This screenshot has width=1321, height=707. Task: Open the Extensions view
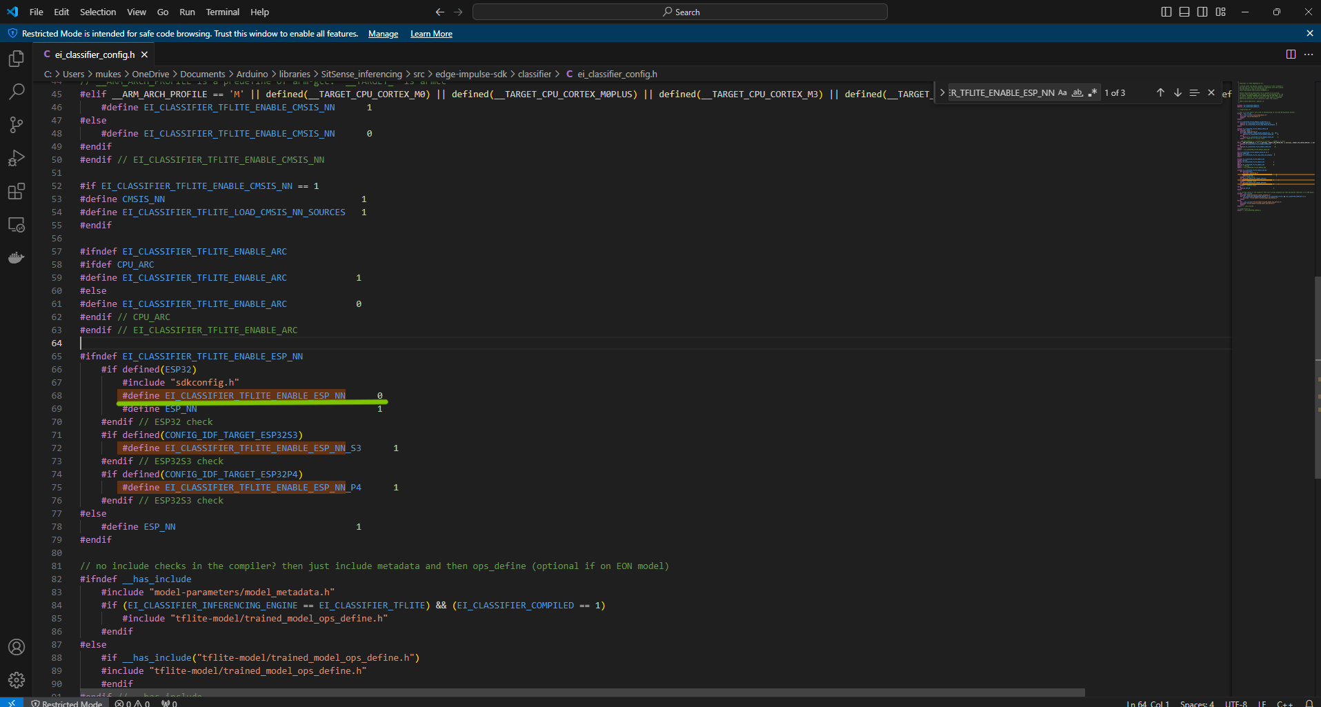point(17,191)
